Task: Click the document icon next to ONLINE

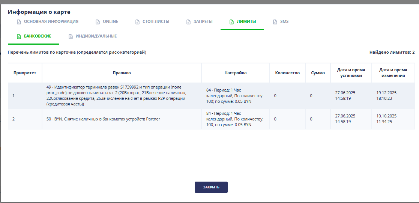Action: pyautogui.click(x=98, y=22)
